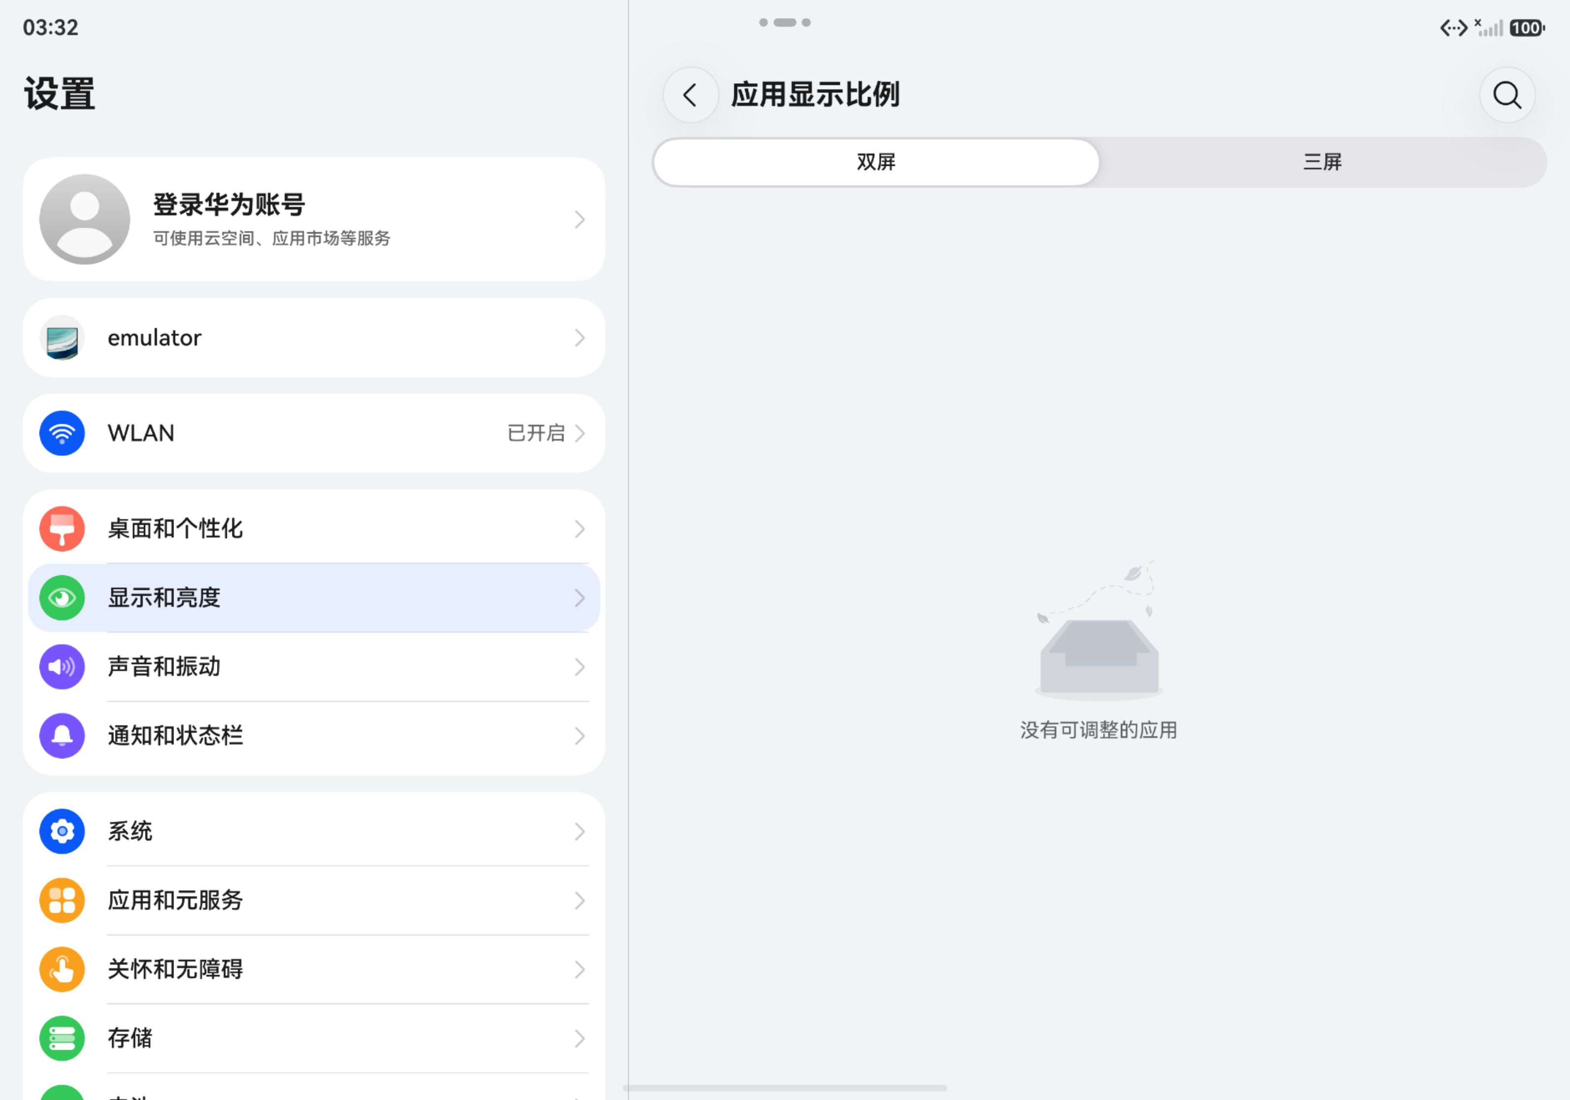Image resolution: width=1570 pixels, height=1100 pixels.
Task: Expand the emulator row chevron
Action: pyautogui.click(x=580, y=338)
